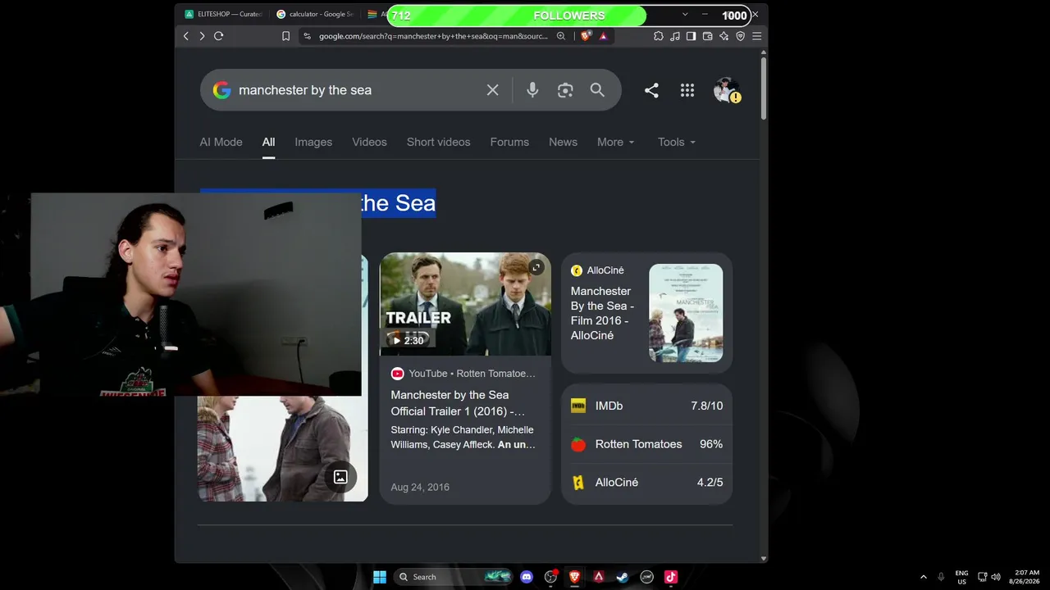Open the zoom magnifier in the address bar

pos(561,36)
